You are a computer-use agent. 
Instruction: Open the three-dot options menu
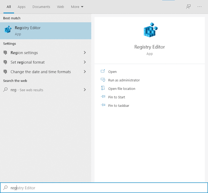pos(200,7)
